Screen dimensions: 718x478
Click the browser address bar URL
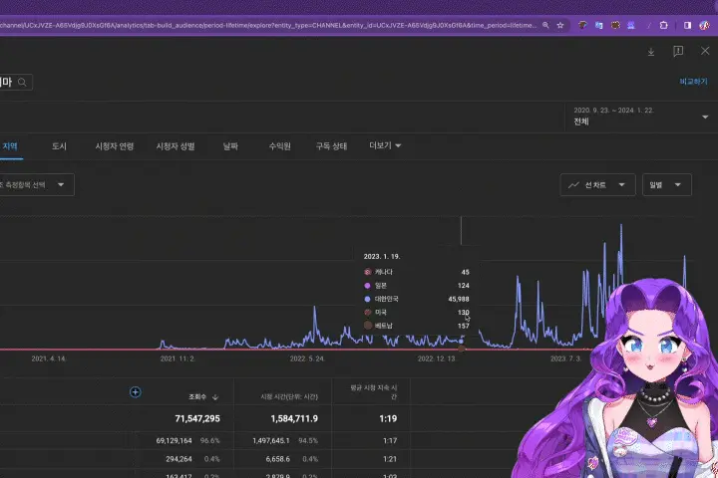pyautogui.click(x=268, y=26)
